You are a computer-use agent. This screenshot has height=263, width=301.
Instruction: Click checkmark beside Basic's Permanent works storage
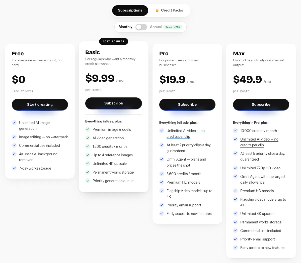pos(88,172)
